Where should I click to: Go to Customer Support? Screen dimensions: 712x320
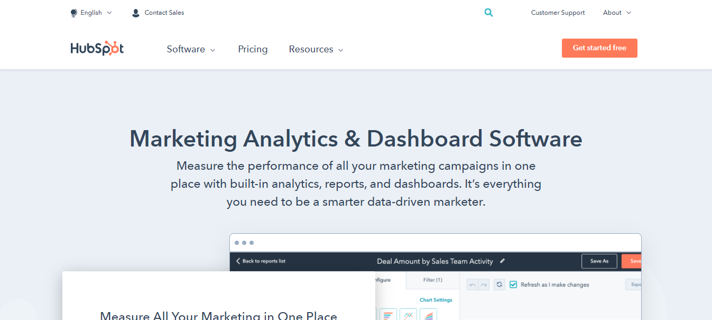[558, 13]
